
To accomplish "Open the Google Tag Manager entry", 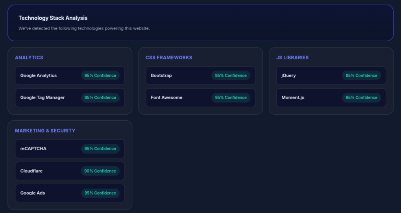I will click(x=43, y=97).
